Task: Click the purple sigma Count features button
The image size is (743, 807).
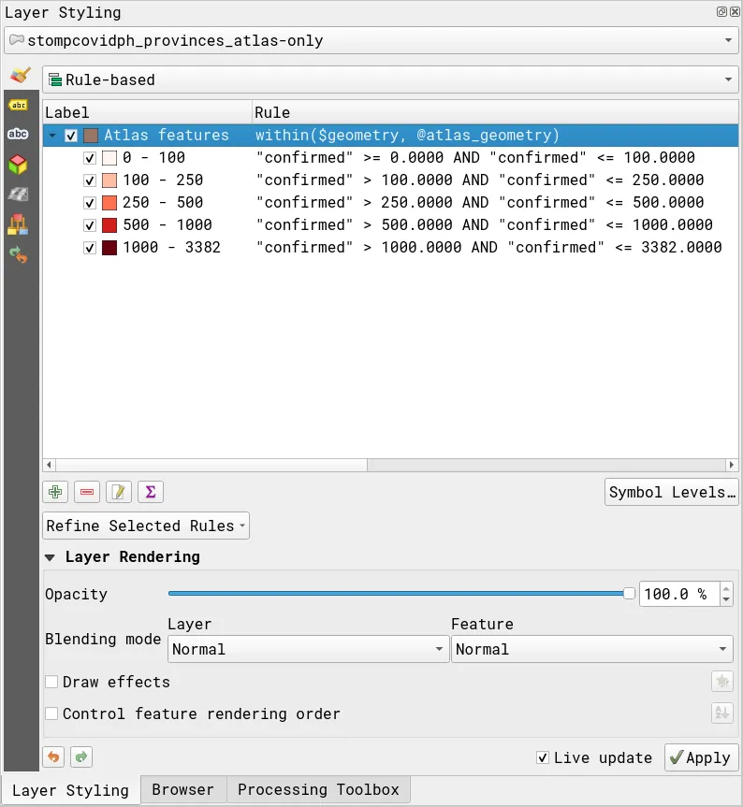Action: pyautogui.click(x=150, y=492)
